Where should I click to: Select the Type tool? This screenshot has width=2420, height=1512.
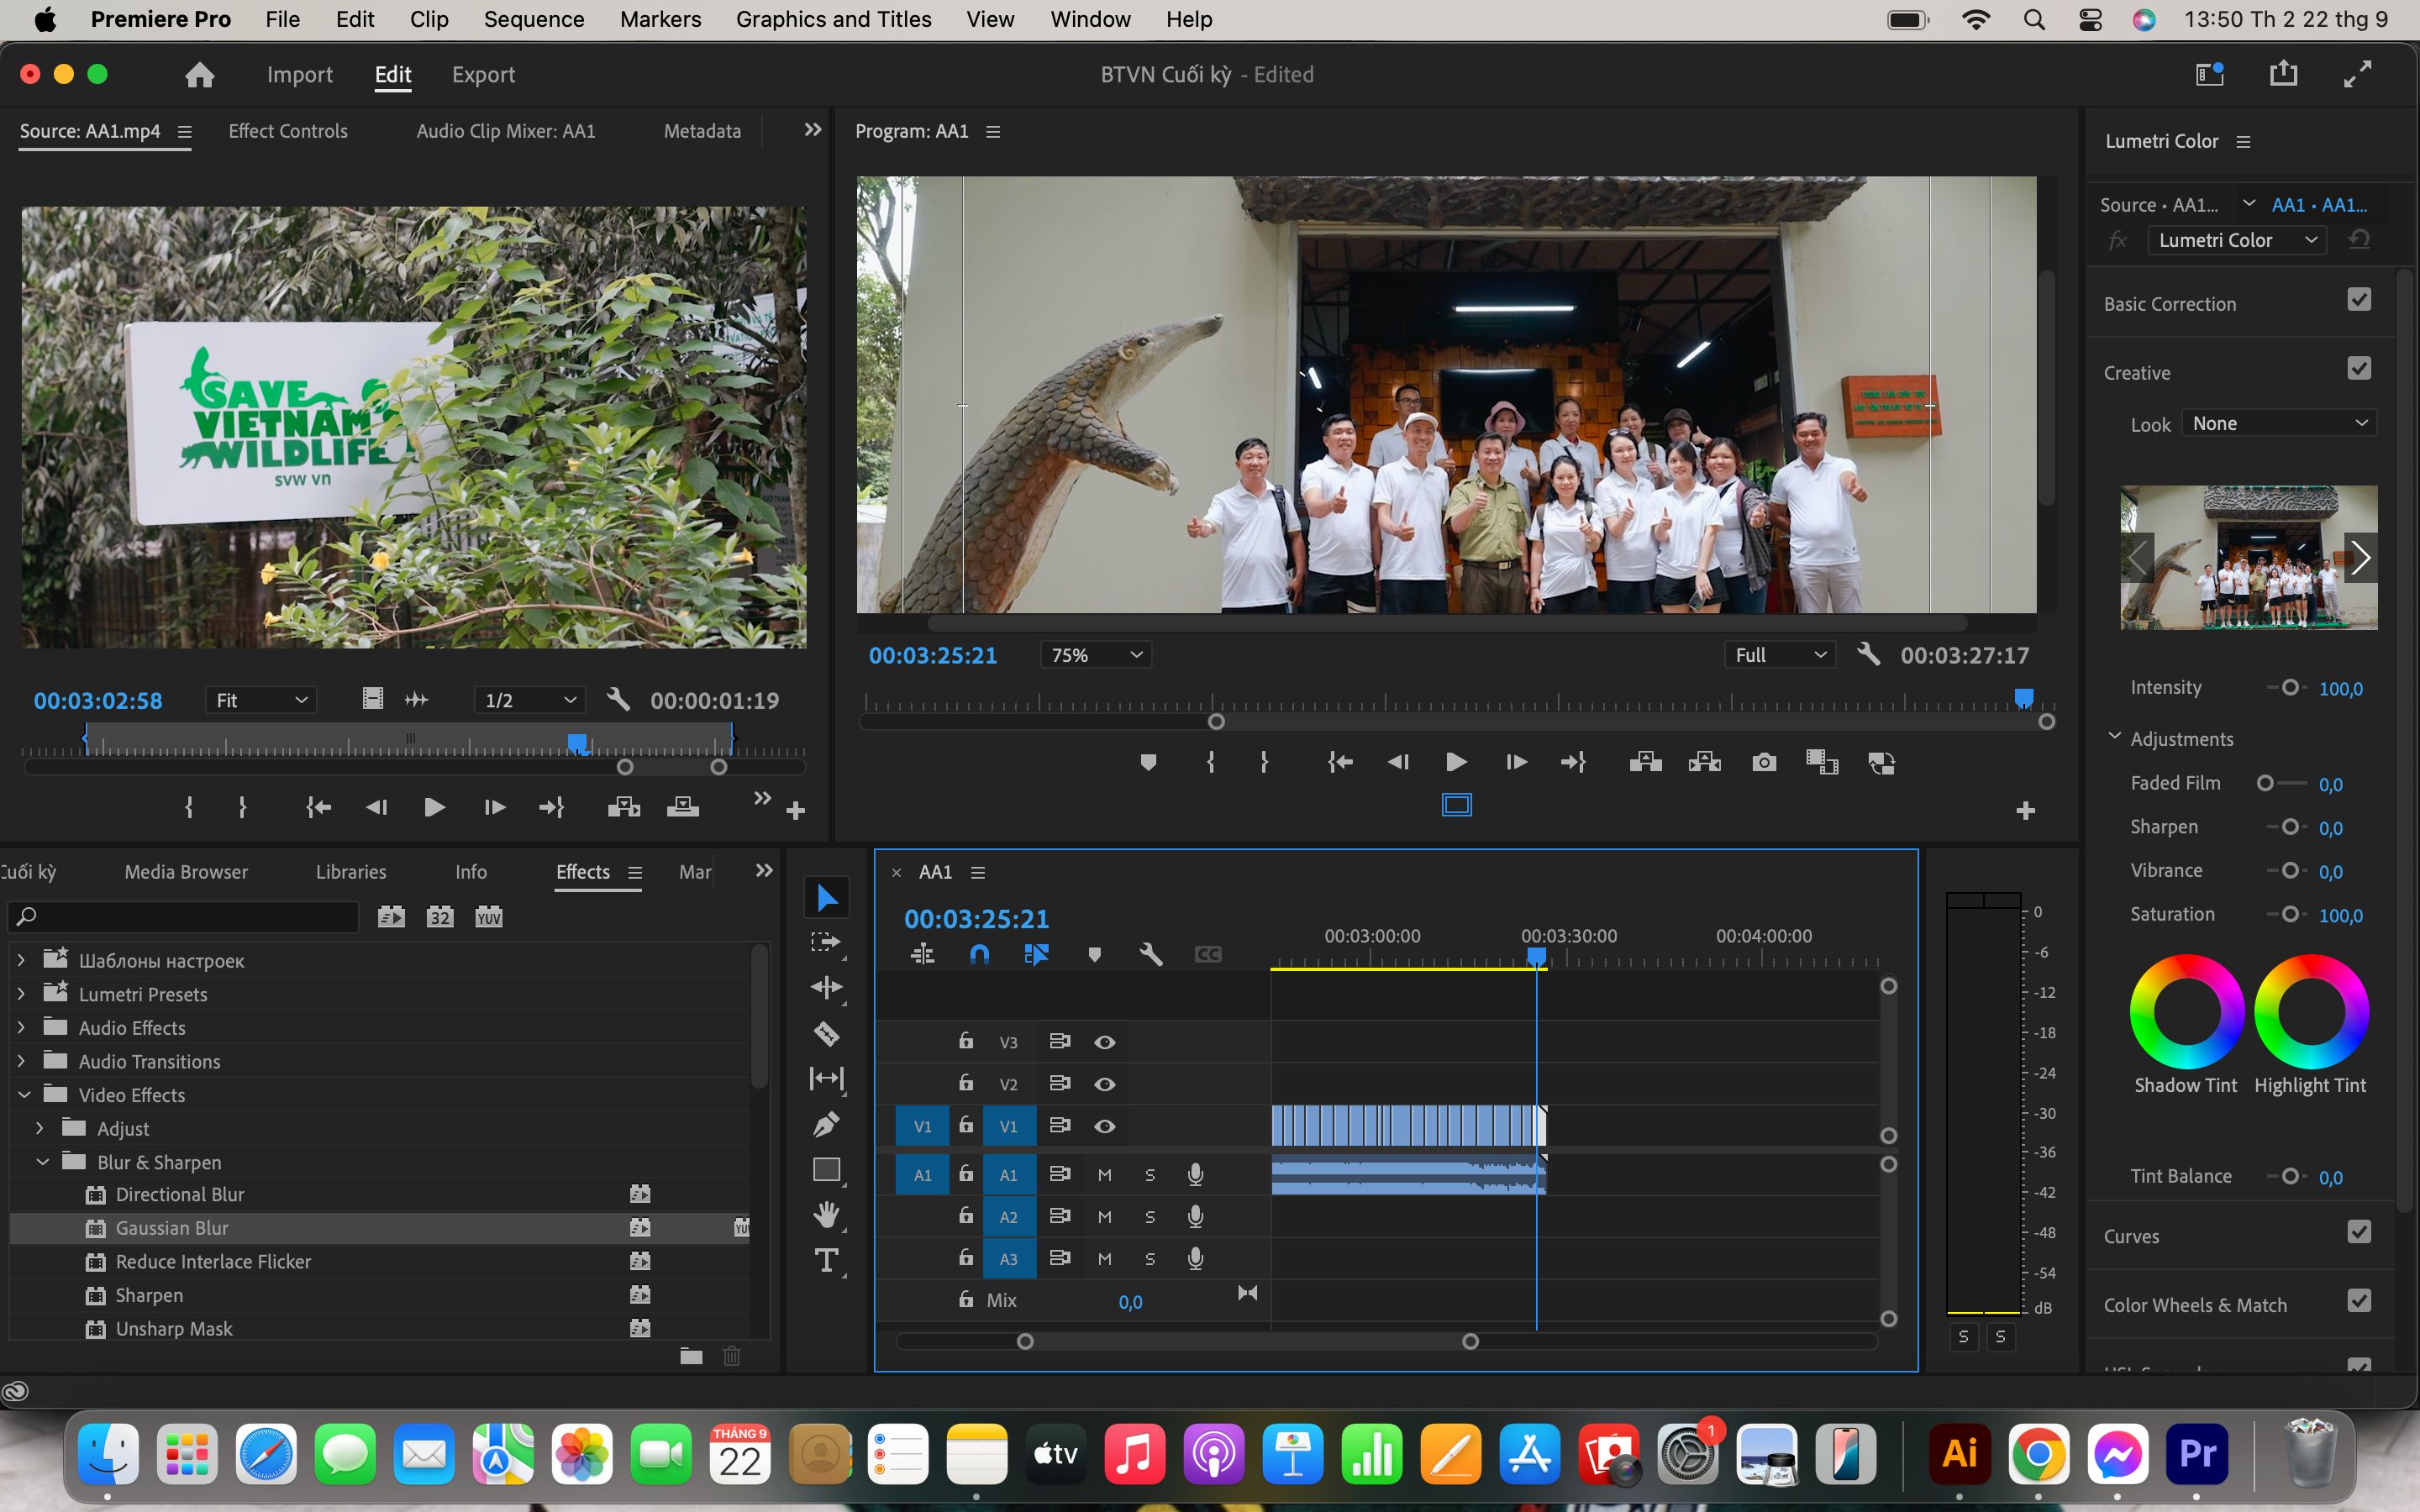(826, 1261)
